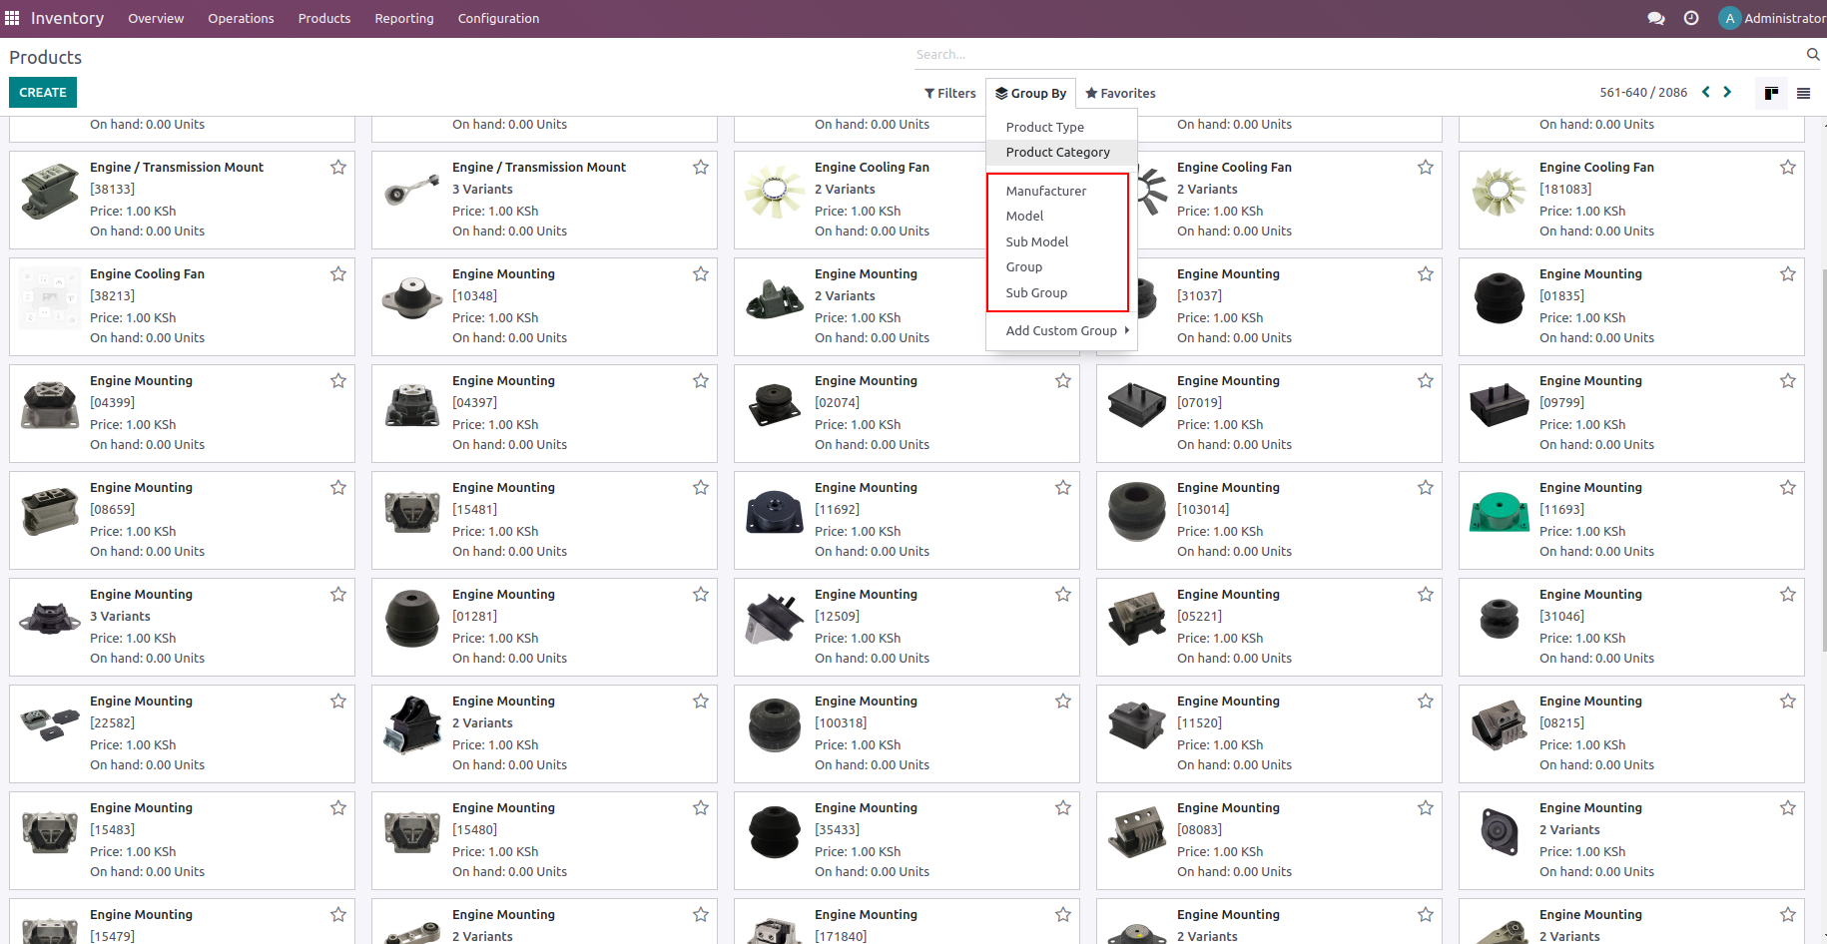Switch to Kanban view
The image size is (1827, 944).
click(x=1771, y=93)
